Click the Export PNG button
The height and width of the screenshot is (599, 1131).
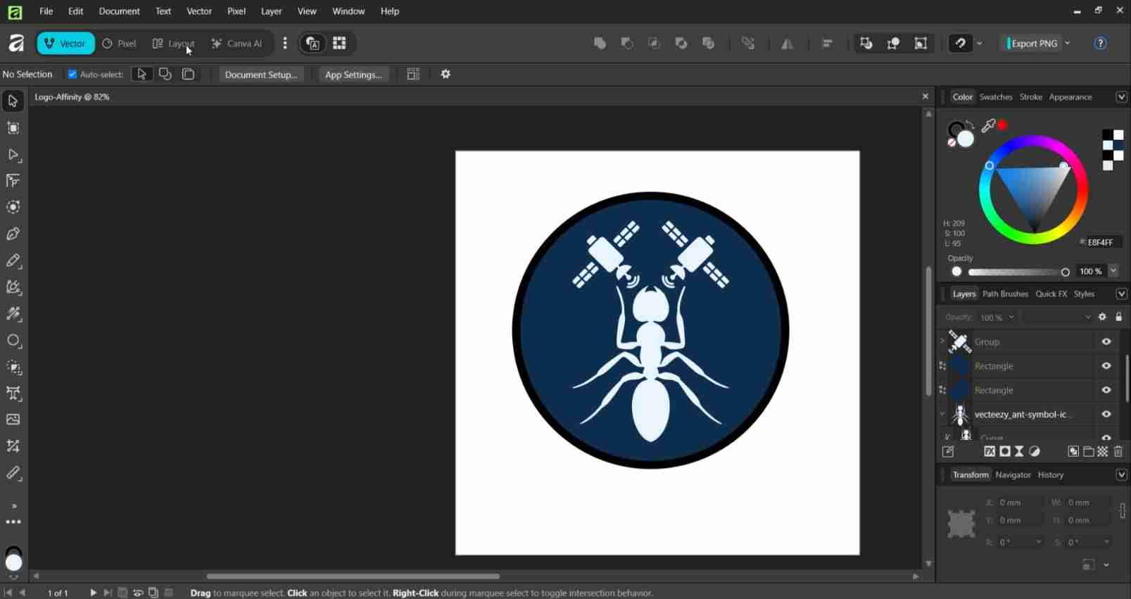1032,44
